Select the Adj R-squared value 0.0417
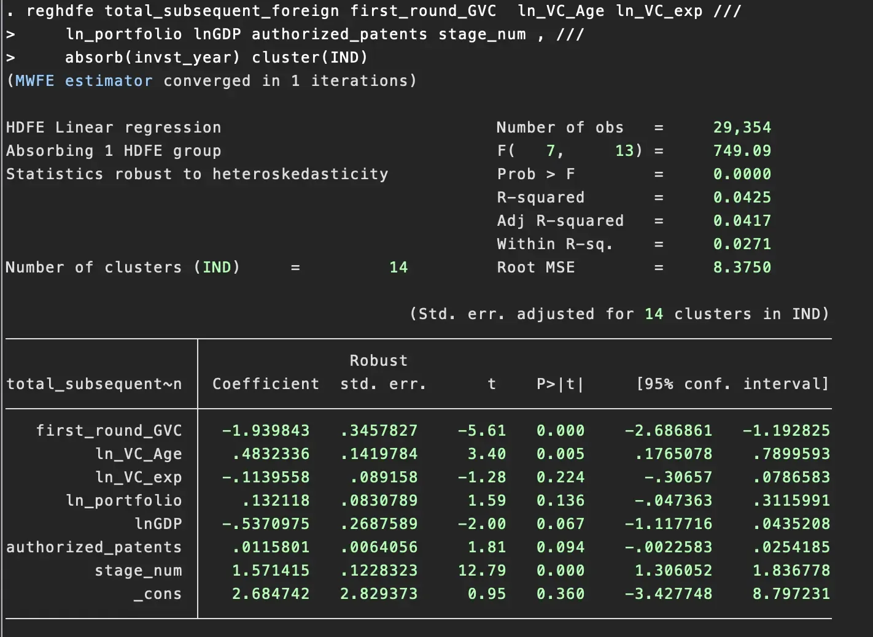 pyautogui.click(x=742, y=221)
